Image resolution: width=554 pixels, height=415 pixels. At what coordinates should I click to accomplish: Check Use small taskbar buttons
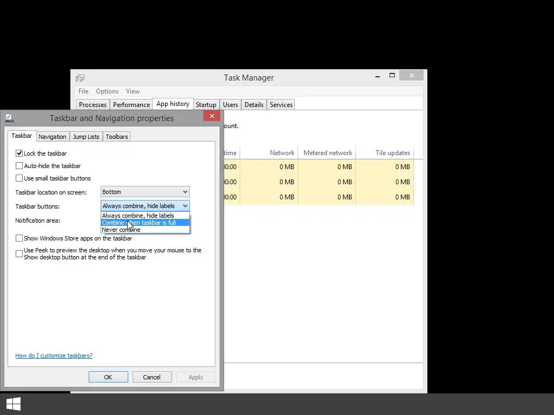click(19, 178)
